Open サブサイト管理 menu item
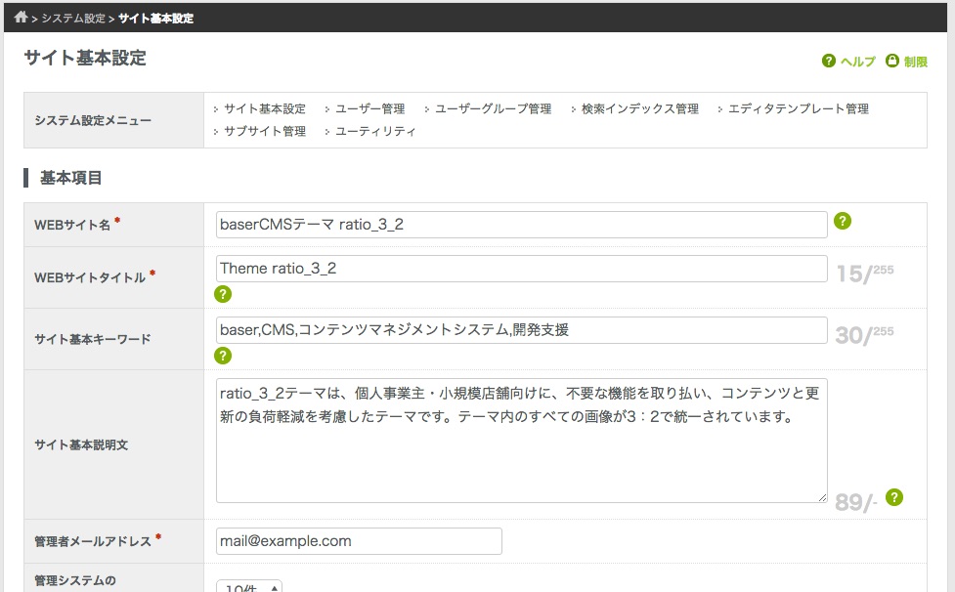 [264, 132]
